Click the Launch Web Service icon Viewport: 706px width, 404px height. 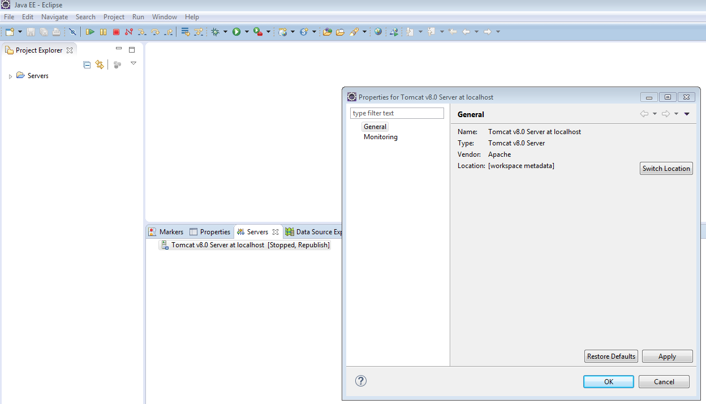[394, 32]
